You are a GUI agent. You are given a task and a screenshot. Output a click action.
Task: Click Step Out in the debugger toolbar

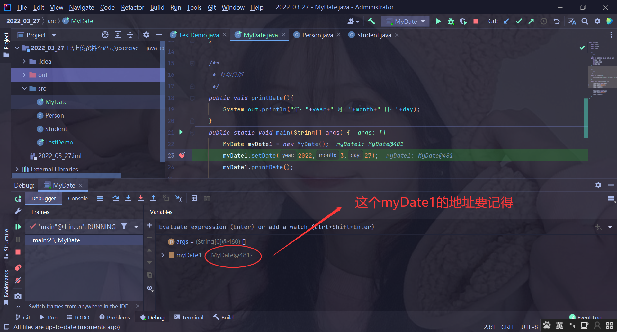point(153,198)
